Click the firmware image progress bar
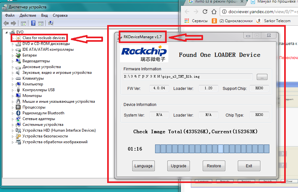 [x=212, y=149]
